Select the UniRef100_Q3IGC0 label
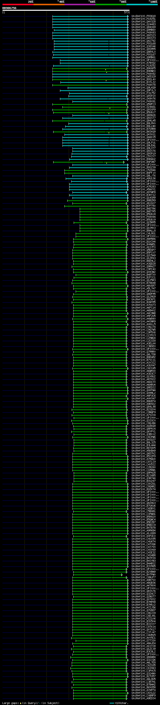The height and width of the screenshot is (705, 160). (143, 420)
